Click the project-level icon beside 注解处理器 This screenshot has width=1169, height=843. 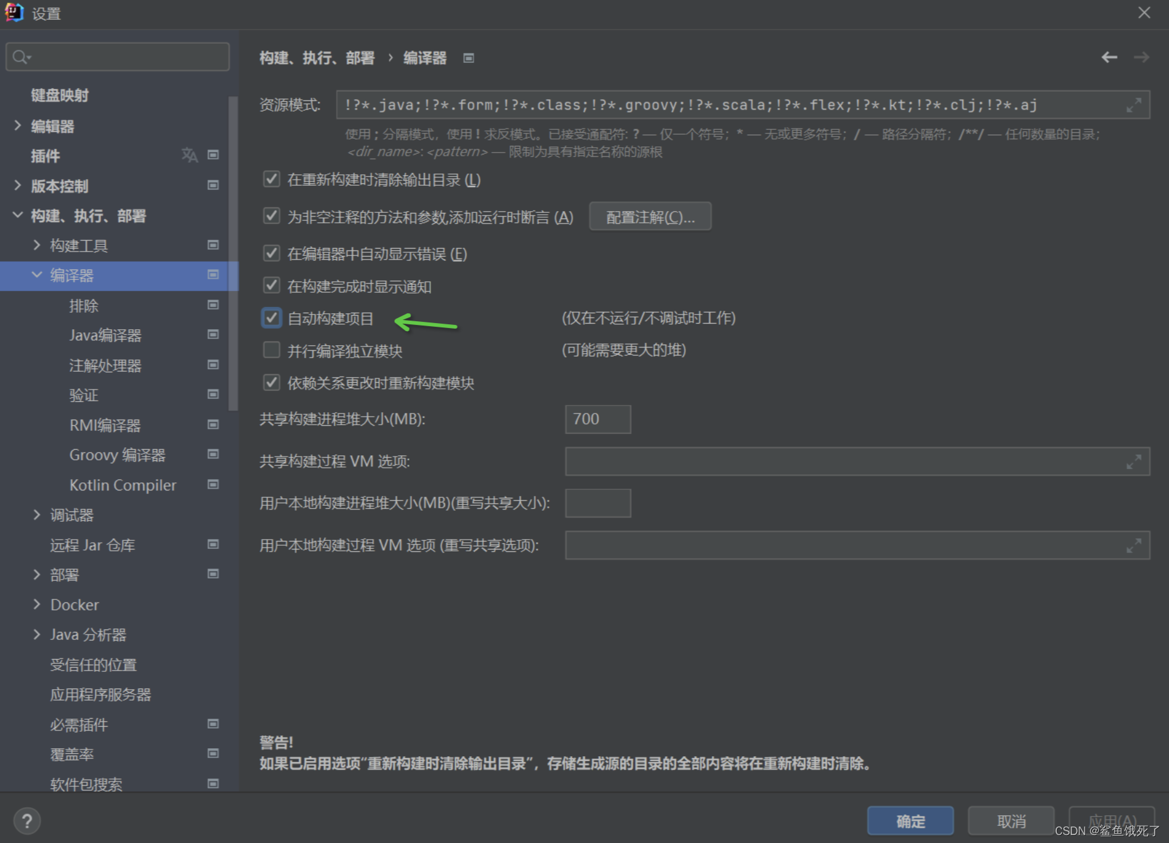point(213,364)
